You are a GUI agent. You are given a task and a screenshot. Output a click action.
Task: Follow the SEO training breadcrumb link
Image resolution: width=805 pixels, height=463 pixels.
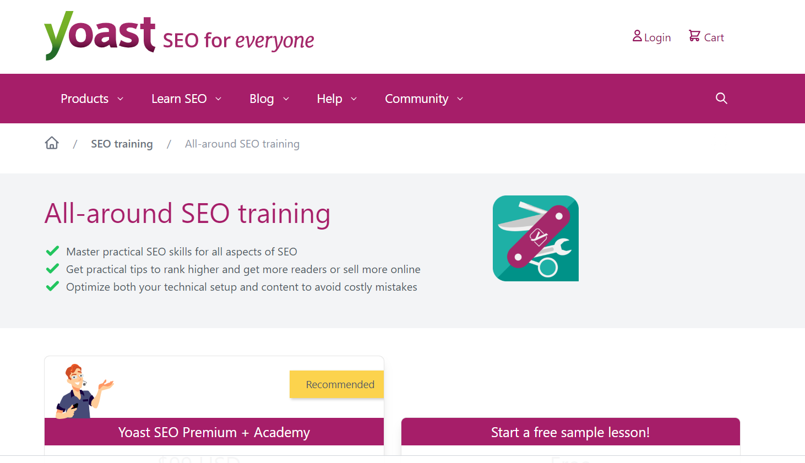(x=122, y=144)
